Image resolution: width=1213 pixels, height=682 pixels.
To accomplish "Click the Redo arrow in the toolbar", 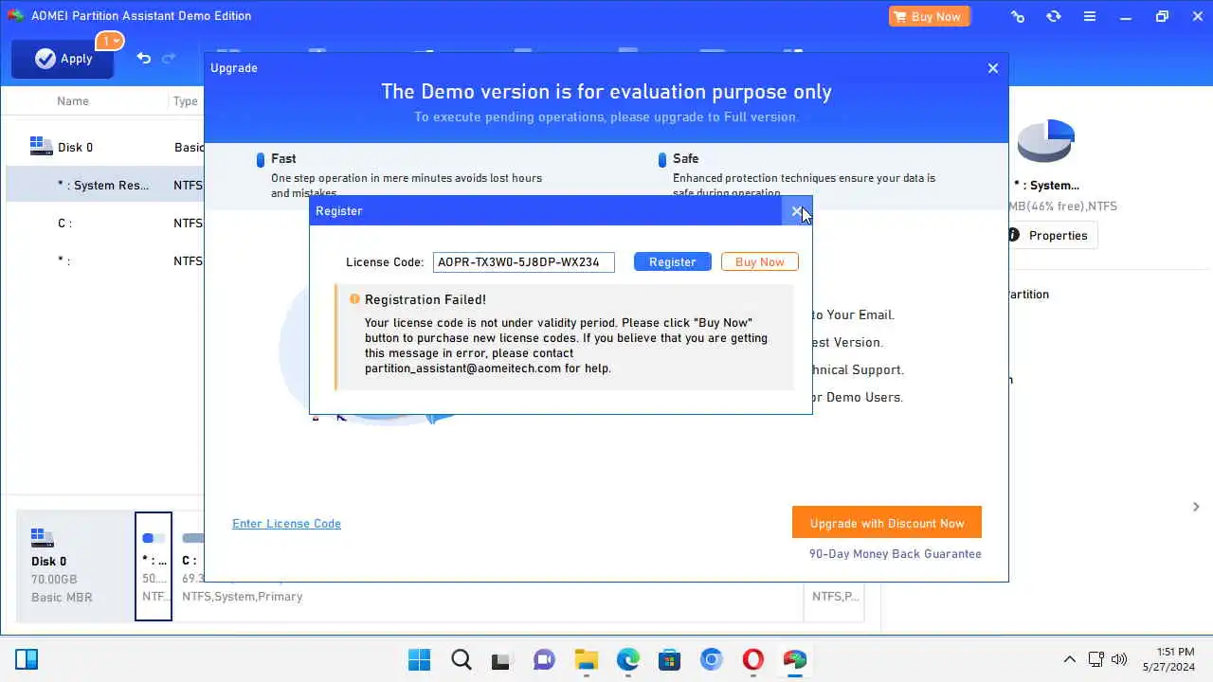I will pos(169,58).
